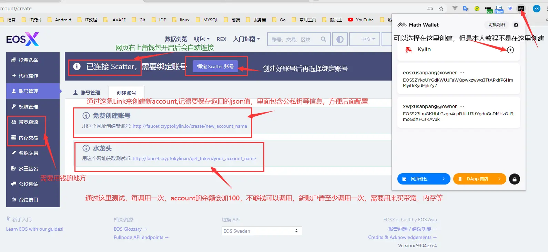The image size is (548, 252).
Task: Open Math Wallet settings gear
Action: pos(516,25)
